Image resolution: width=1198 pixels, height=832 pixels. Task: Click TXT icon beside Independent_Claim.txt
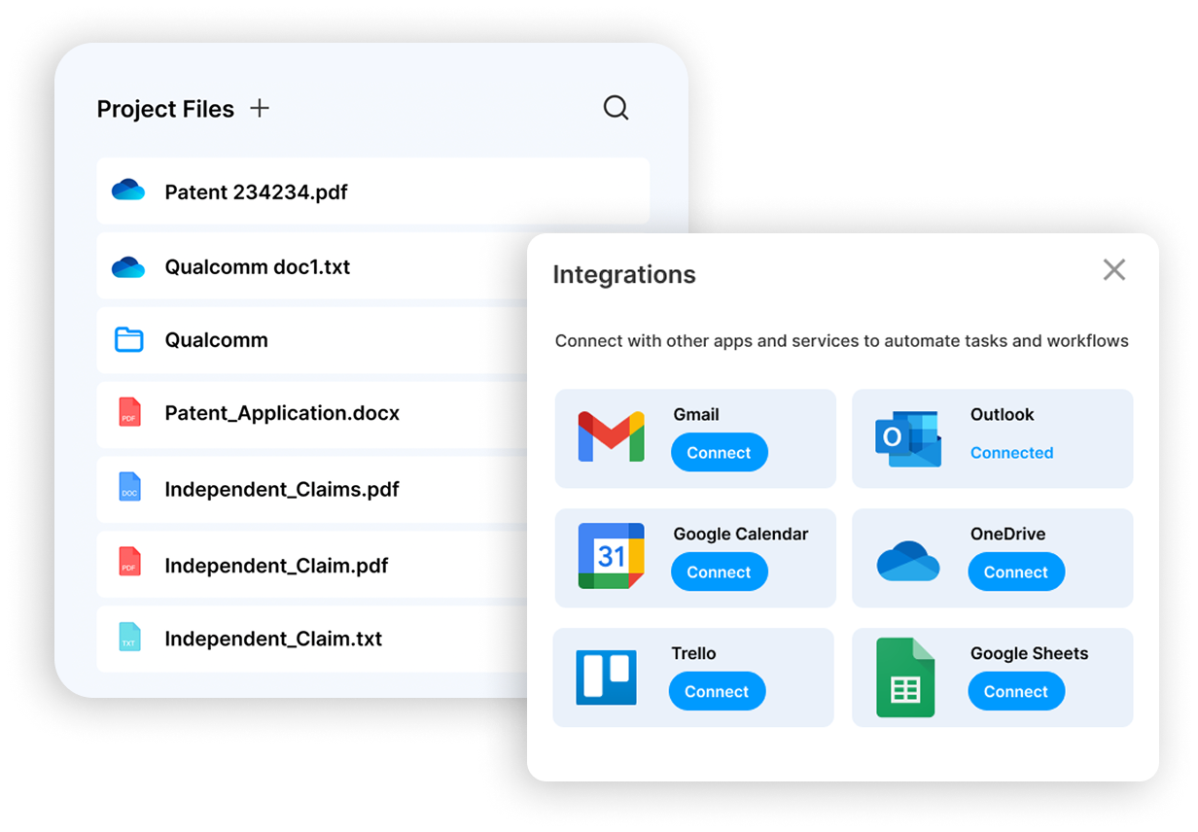pos(129,637)
